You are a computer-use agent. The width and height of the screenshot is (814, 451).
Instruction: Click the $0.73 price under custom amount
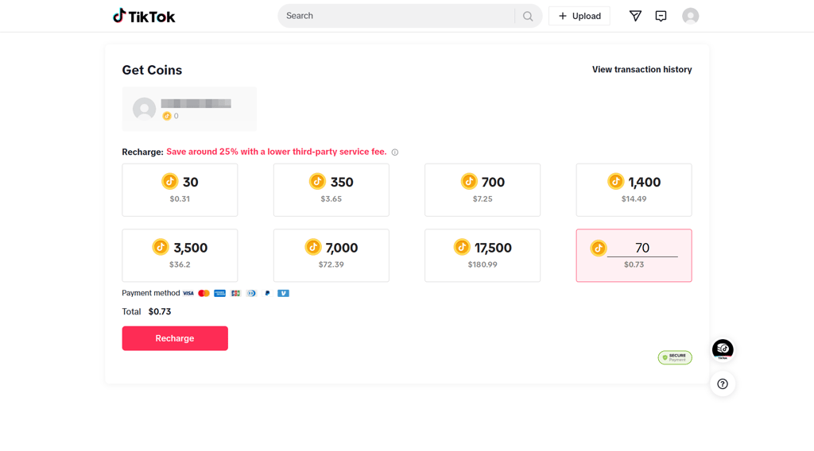(x=634, y=264)
